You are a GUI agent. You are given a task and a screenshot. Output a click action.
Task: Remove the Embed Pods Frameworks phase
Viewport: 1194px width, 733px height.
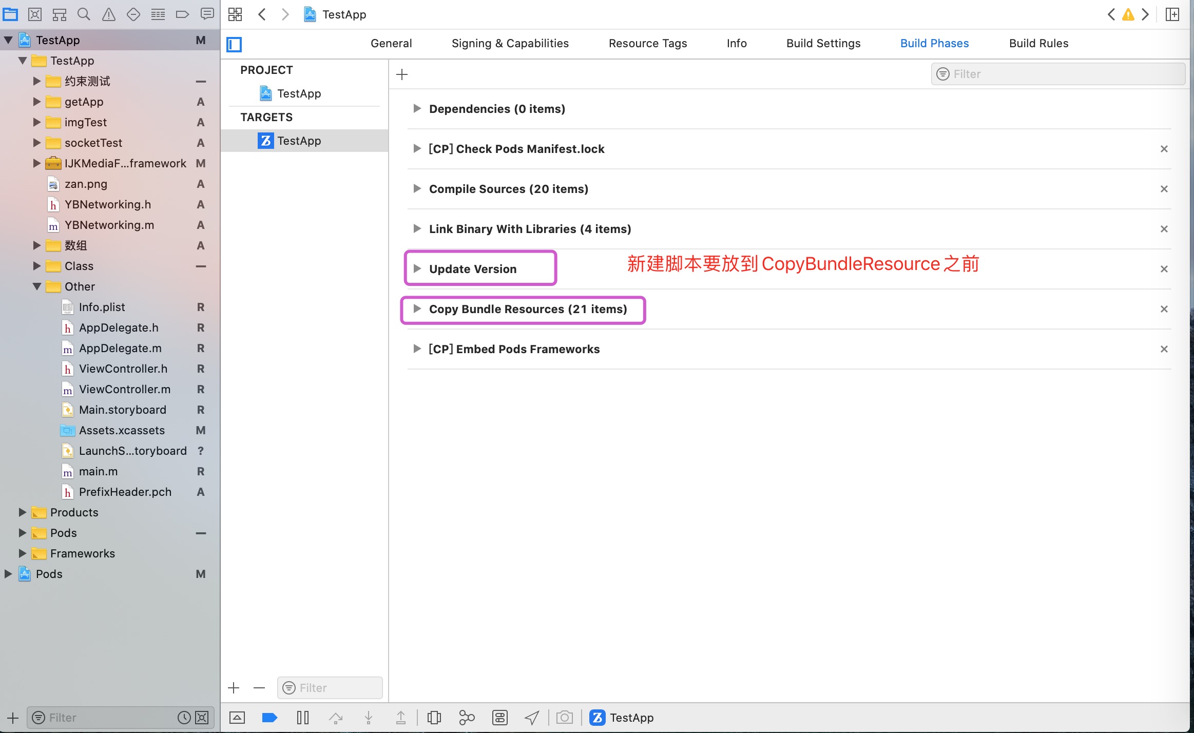[x=1164, y=349]
